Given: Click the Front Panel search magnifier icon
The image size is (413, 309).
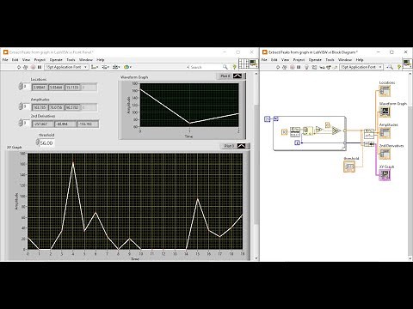Looking at the screenshot, I should pos(225,67).
